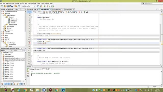The height and width of the screenshot is (92, 163).
Task: Toggle Show Static Members filter in Navigator
Action: pyautogui.click(x=8, y=84)
